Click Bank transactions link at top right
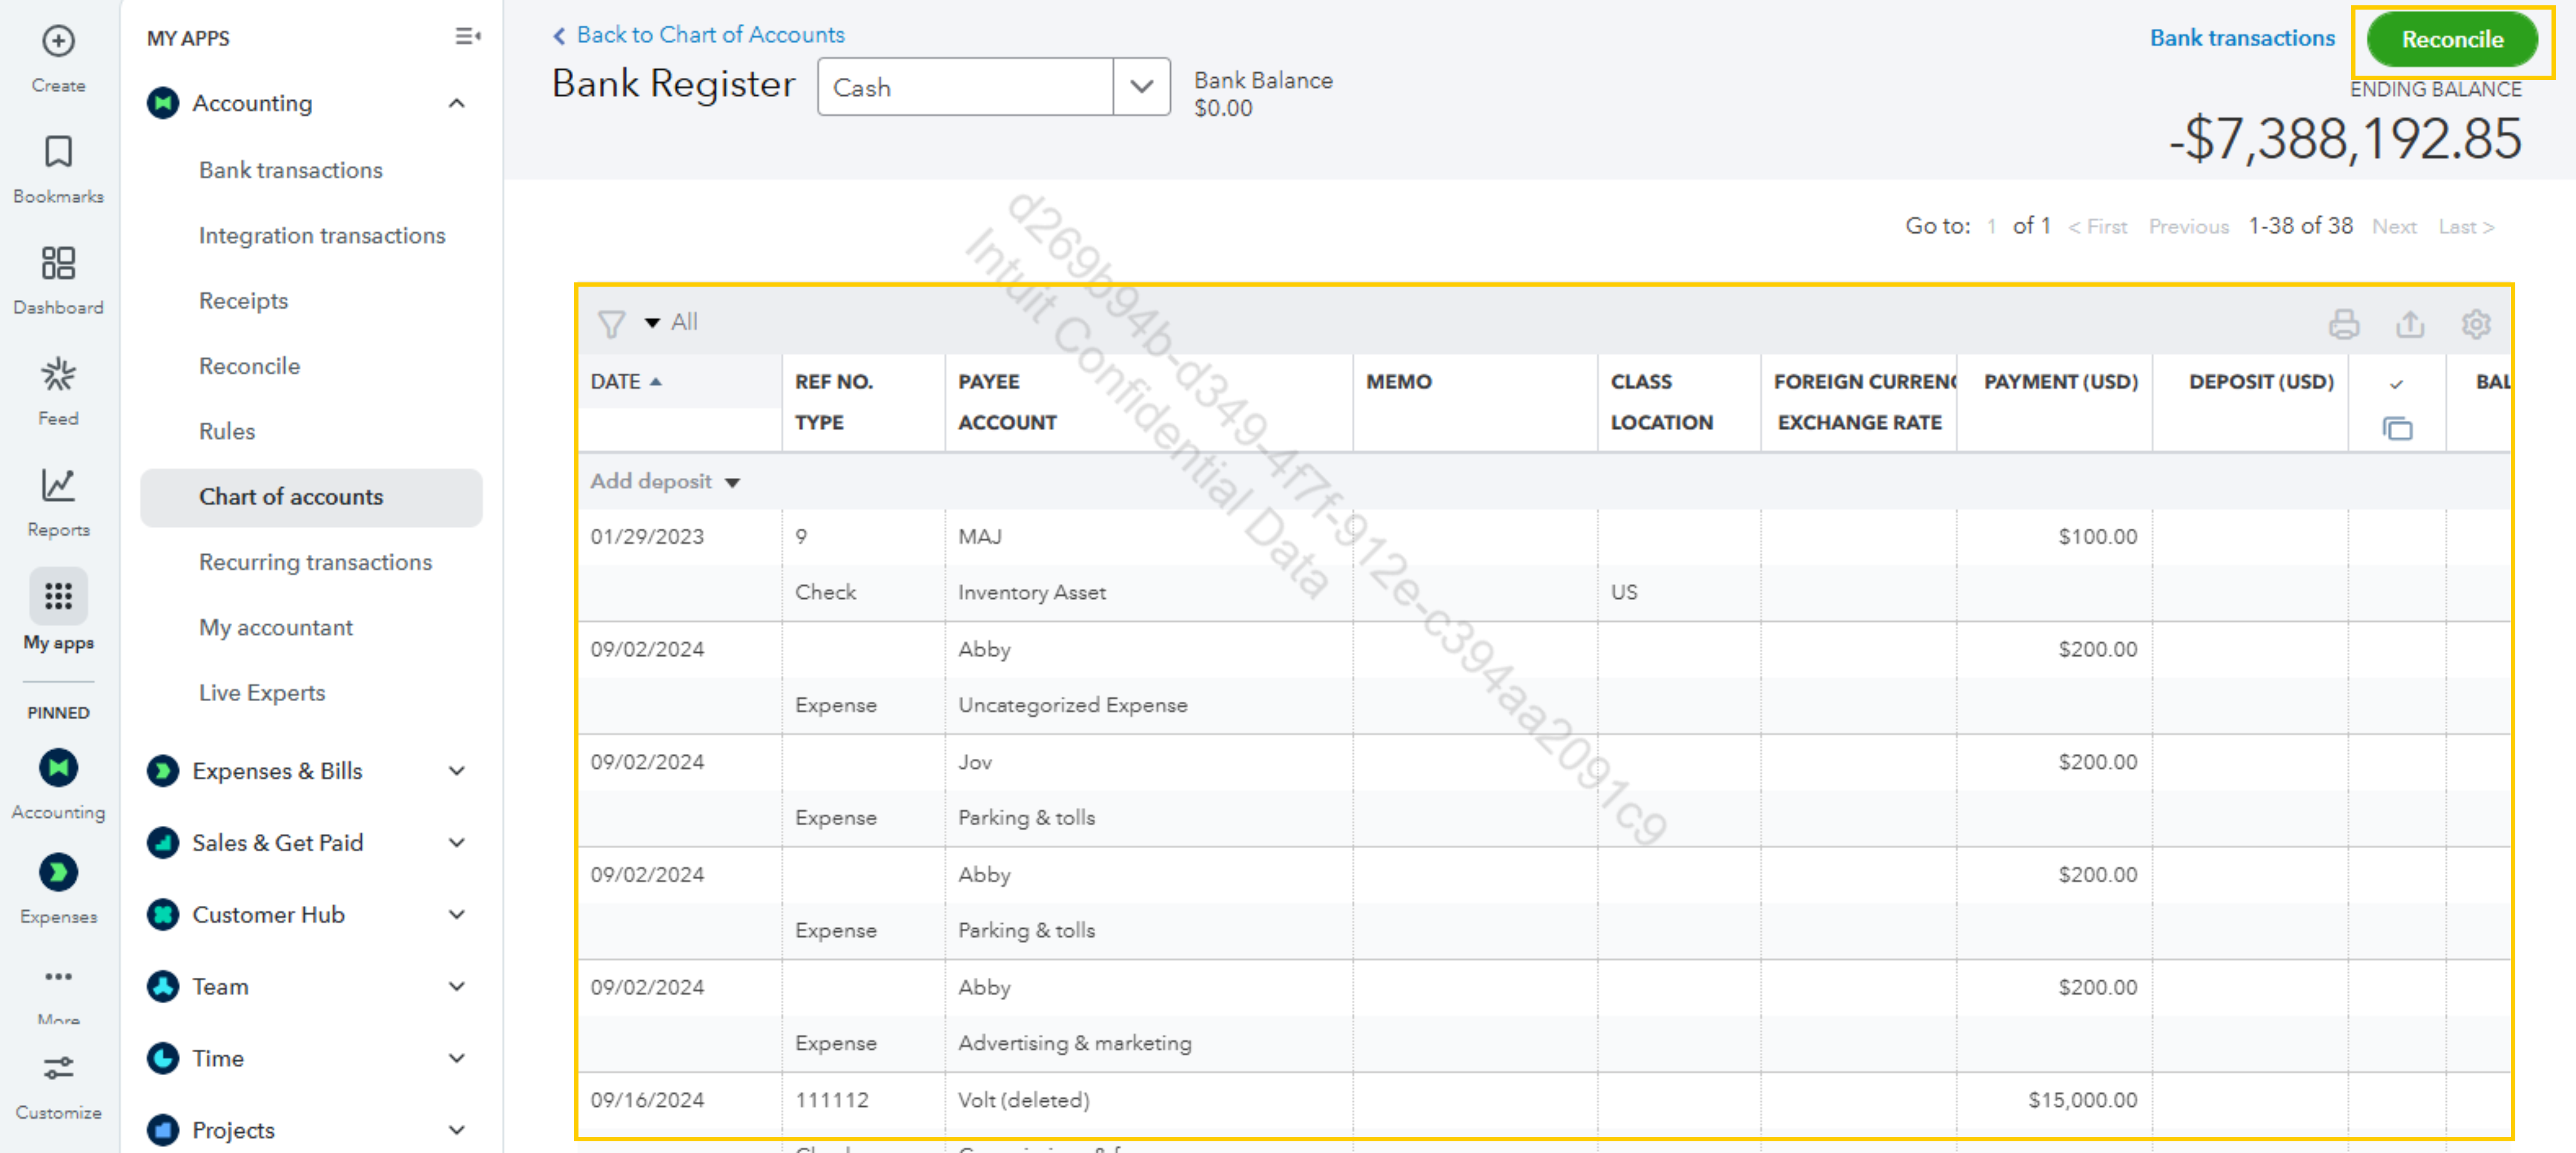Viewport: 2576px width, 1153px height. click(x=2242, y=38)
